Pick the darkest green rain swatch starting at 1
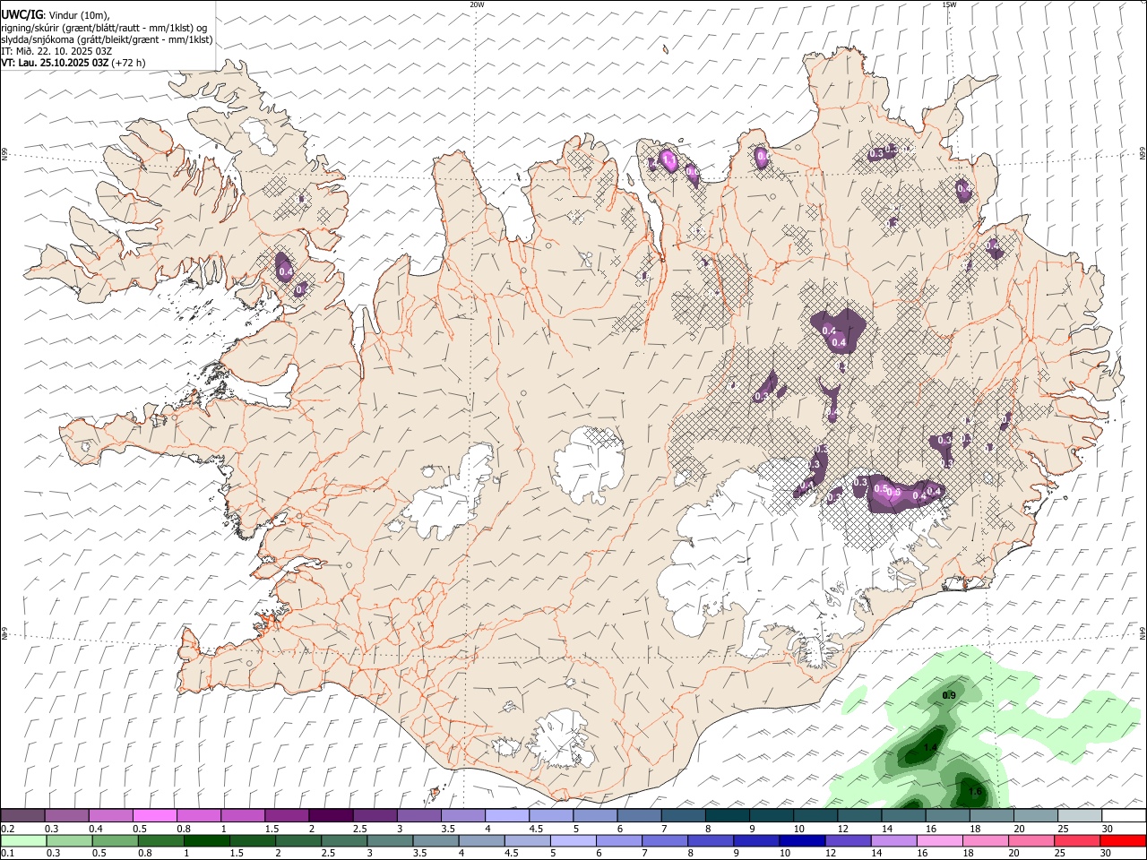The width and height of the screenshot is (1147, 860). (206, 841)
